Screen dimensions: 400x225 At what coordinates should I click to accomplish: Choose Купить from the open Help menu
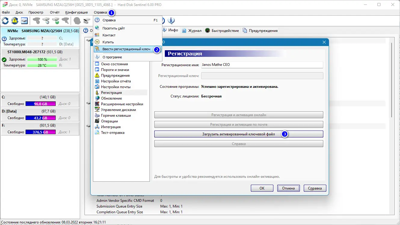tap(108, 42)
